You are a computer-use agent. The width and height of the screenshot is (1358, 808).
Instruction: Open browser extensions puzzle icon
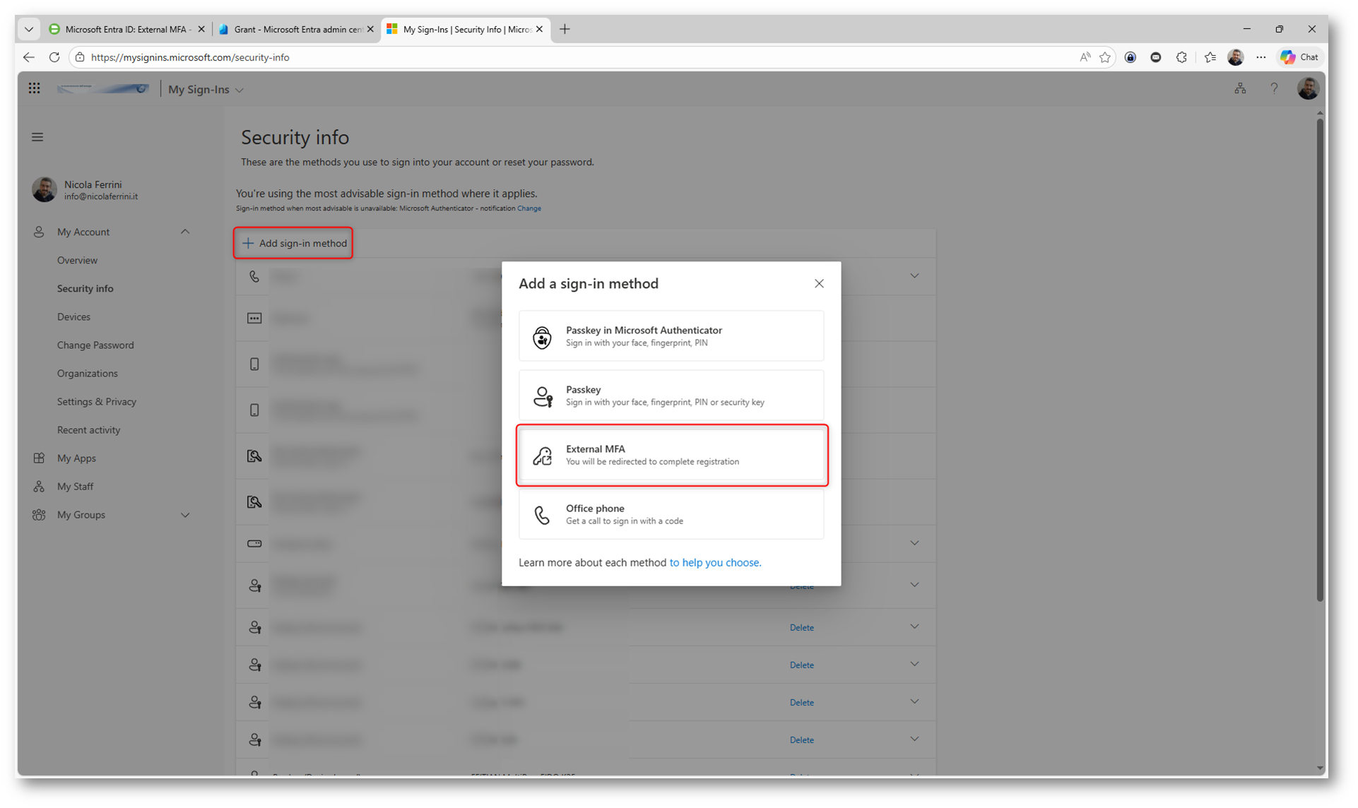(1181, 57)
